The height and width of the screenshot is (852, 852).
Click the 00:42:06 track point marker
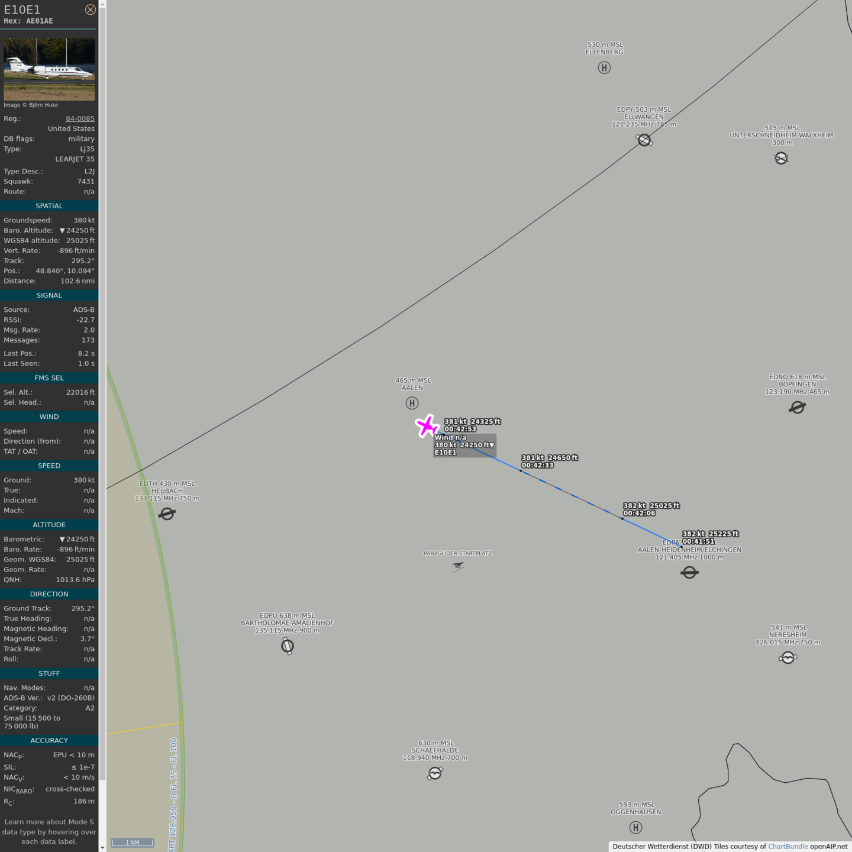click(622, 519)
